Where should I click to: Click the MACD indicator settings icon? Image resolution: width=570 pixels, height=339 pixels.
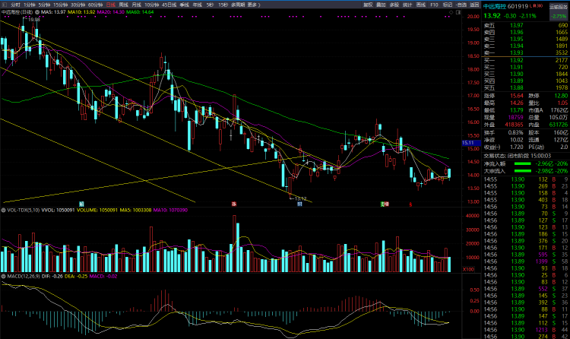(3, 274)
